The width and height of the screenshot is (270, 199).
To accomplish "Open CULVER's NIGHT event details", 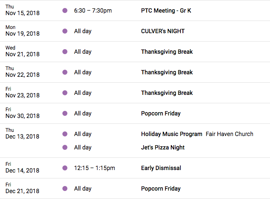I will click(163, 31).
